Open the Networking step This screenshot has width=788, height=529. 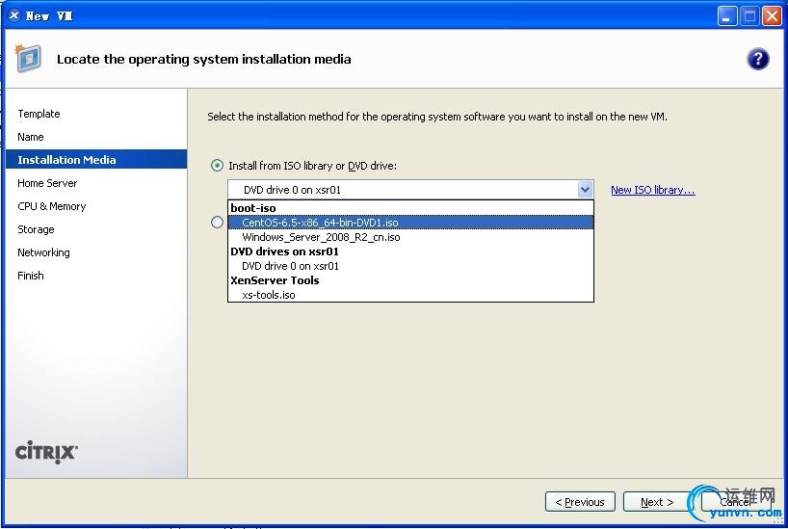click(43, 252)
